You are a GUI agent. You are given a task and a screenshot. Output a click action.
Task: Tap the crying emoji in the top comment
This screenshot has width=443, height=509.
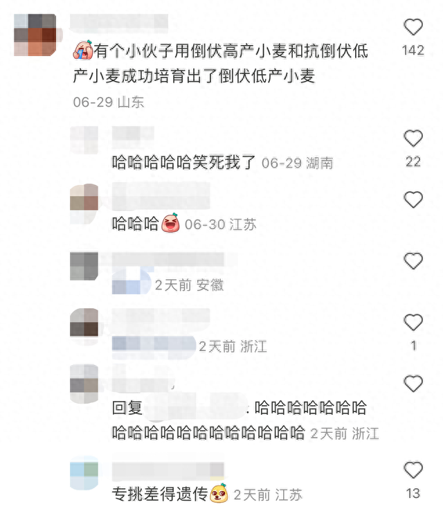click(83, 51)
